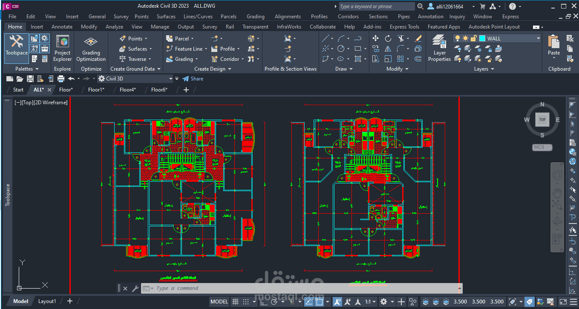Toggle ortho mode in status bar

pos(263,302)
